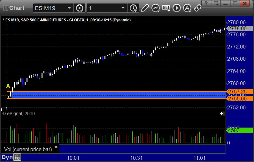
Task: Close the Vol current price bar label
Action: coord(56,147)
